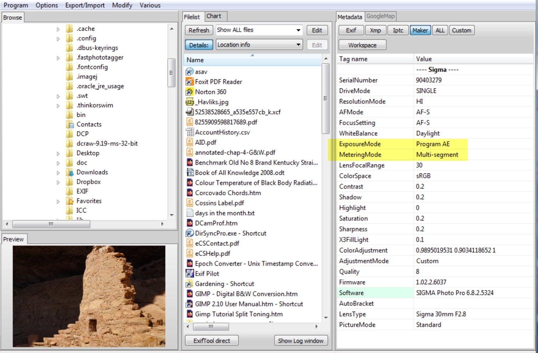Open the Export/Import menu
The height and width of the screenshot is (353, 538).
click(x=85, y=5)
